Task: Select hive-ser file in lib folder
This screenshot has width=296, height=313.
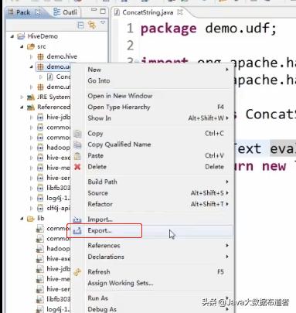Action: [x=53, y=289]
